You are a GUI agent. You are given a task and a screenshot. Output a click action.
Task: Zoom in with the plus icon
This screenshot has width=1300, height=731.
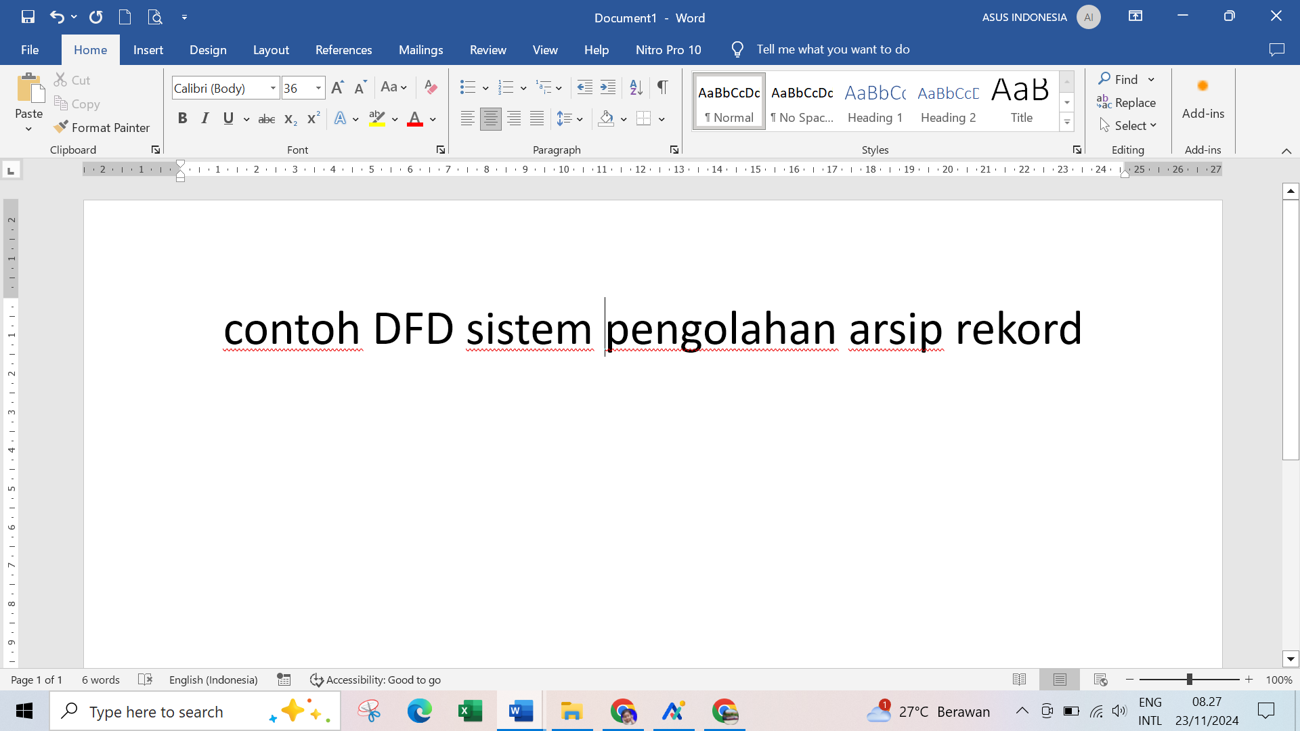click(1249, 680)
